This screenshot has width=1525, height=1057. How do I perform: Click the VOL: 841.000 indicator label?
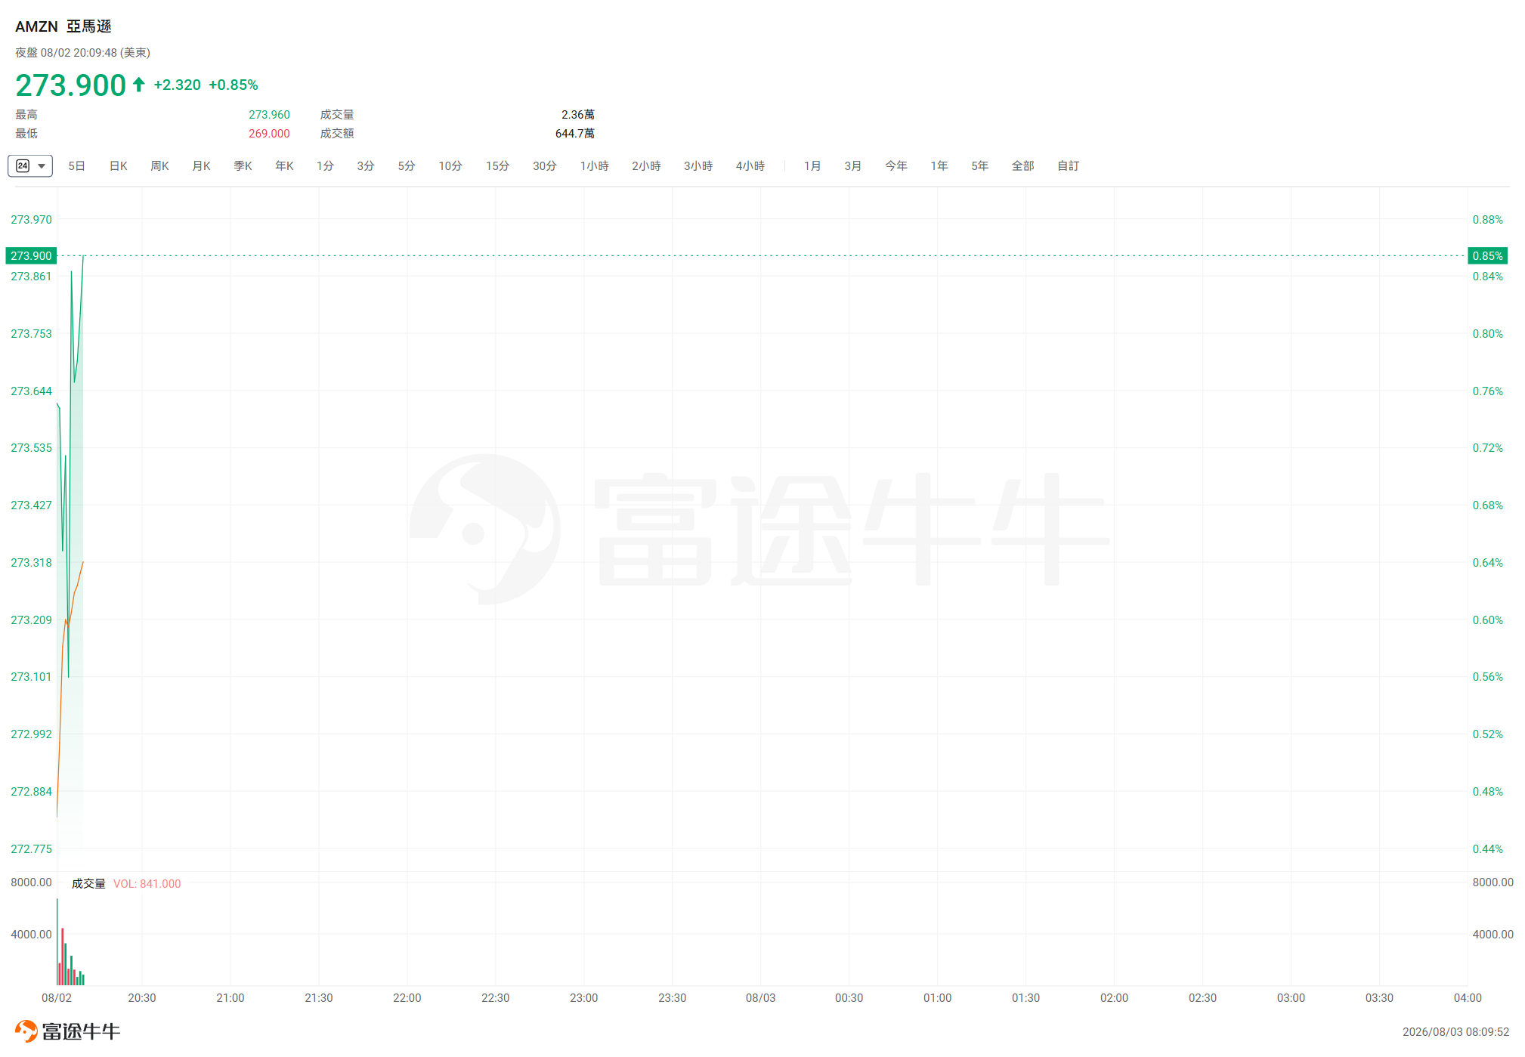pos(147,884)
